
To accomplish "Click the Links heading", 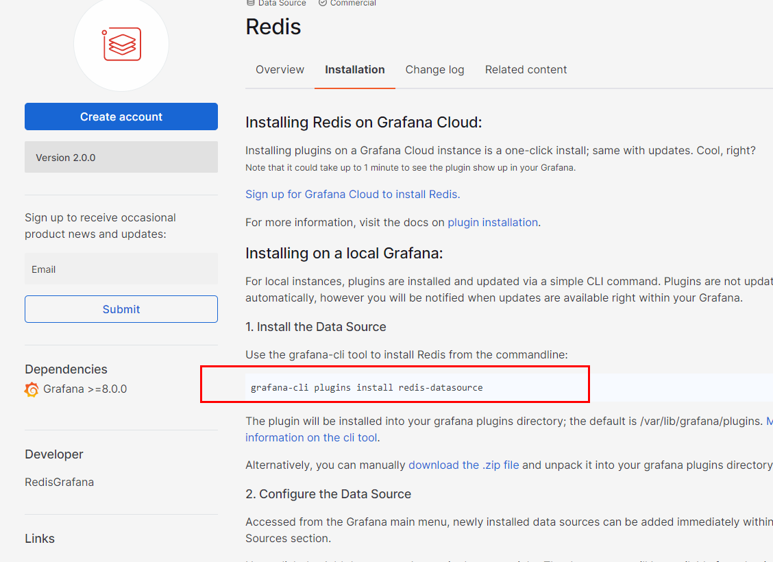I will pos(40,538).
